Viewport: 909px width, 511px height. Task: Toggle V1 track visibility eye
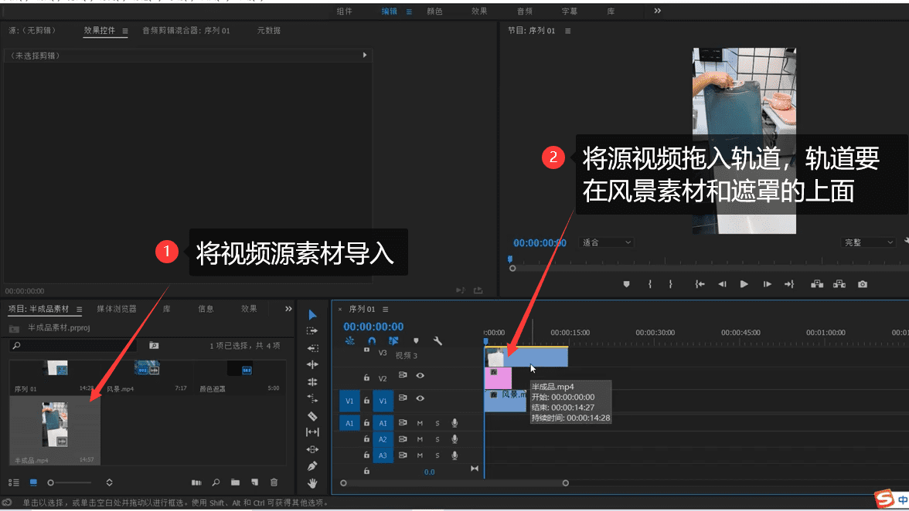pyautogui.click(x=420, y=398)
